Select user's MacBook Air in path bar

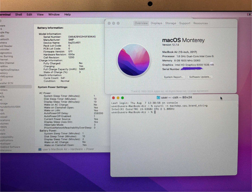coord(55,149)
